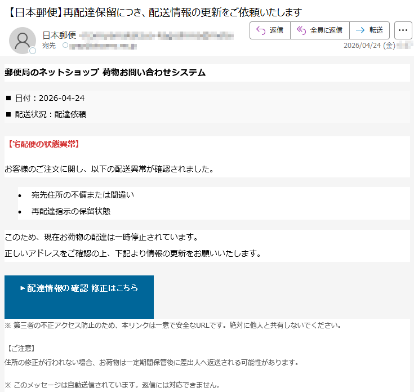Click the blurred sender email address

(x=157, y=35)
